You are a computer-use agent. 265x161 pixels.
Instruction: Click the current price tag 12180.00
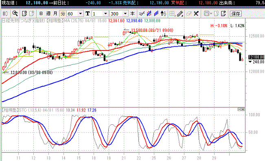(256, 57)
